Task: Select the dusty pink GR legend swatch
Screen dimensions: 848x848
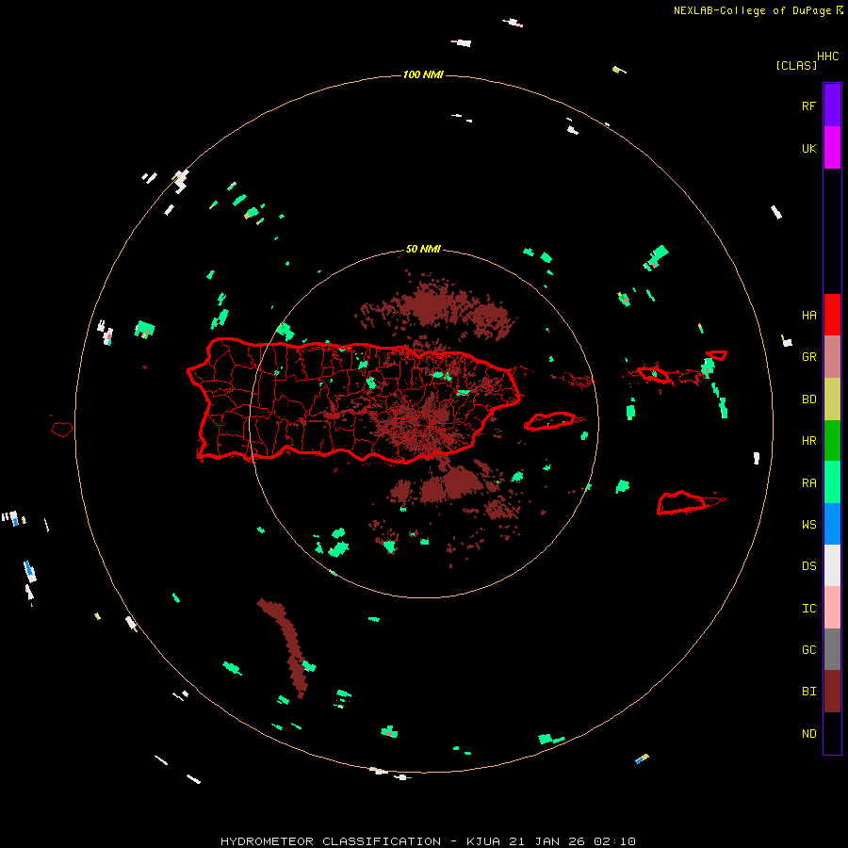Action: coord(832,357)
